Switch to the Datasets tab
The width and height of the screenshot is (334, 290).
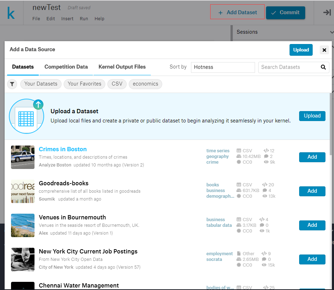click(x=23, y=67)
